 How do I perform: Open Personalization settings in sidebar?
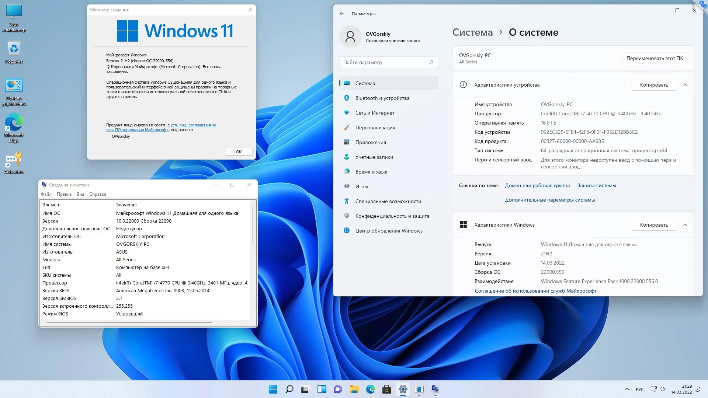pos(375,128)
